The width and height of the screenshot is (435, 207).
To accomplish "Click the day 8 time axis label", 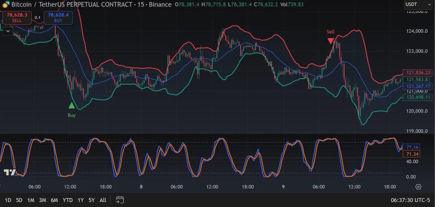I will (x=141, y=187).
